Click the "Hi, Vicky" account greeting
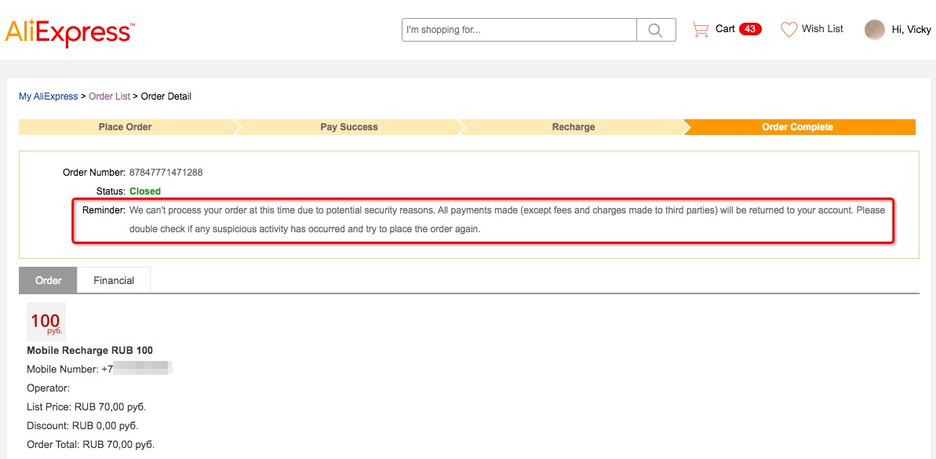This screenshot has width=936, height=459. point(911,30)
